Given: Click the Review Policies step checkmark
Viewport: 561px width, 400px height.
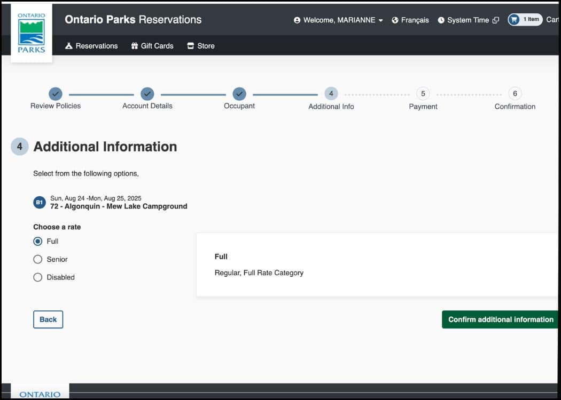Looking at the screenshot, I should 56,94.
